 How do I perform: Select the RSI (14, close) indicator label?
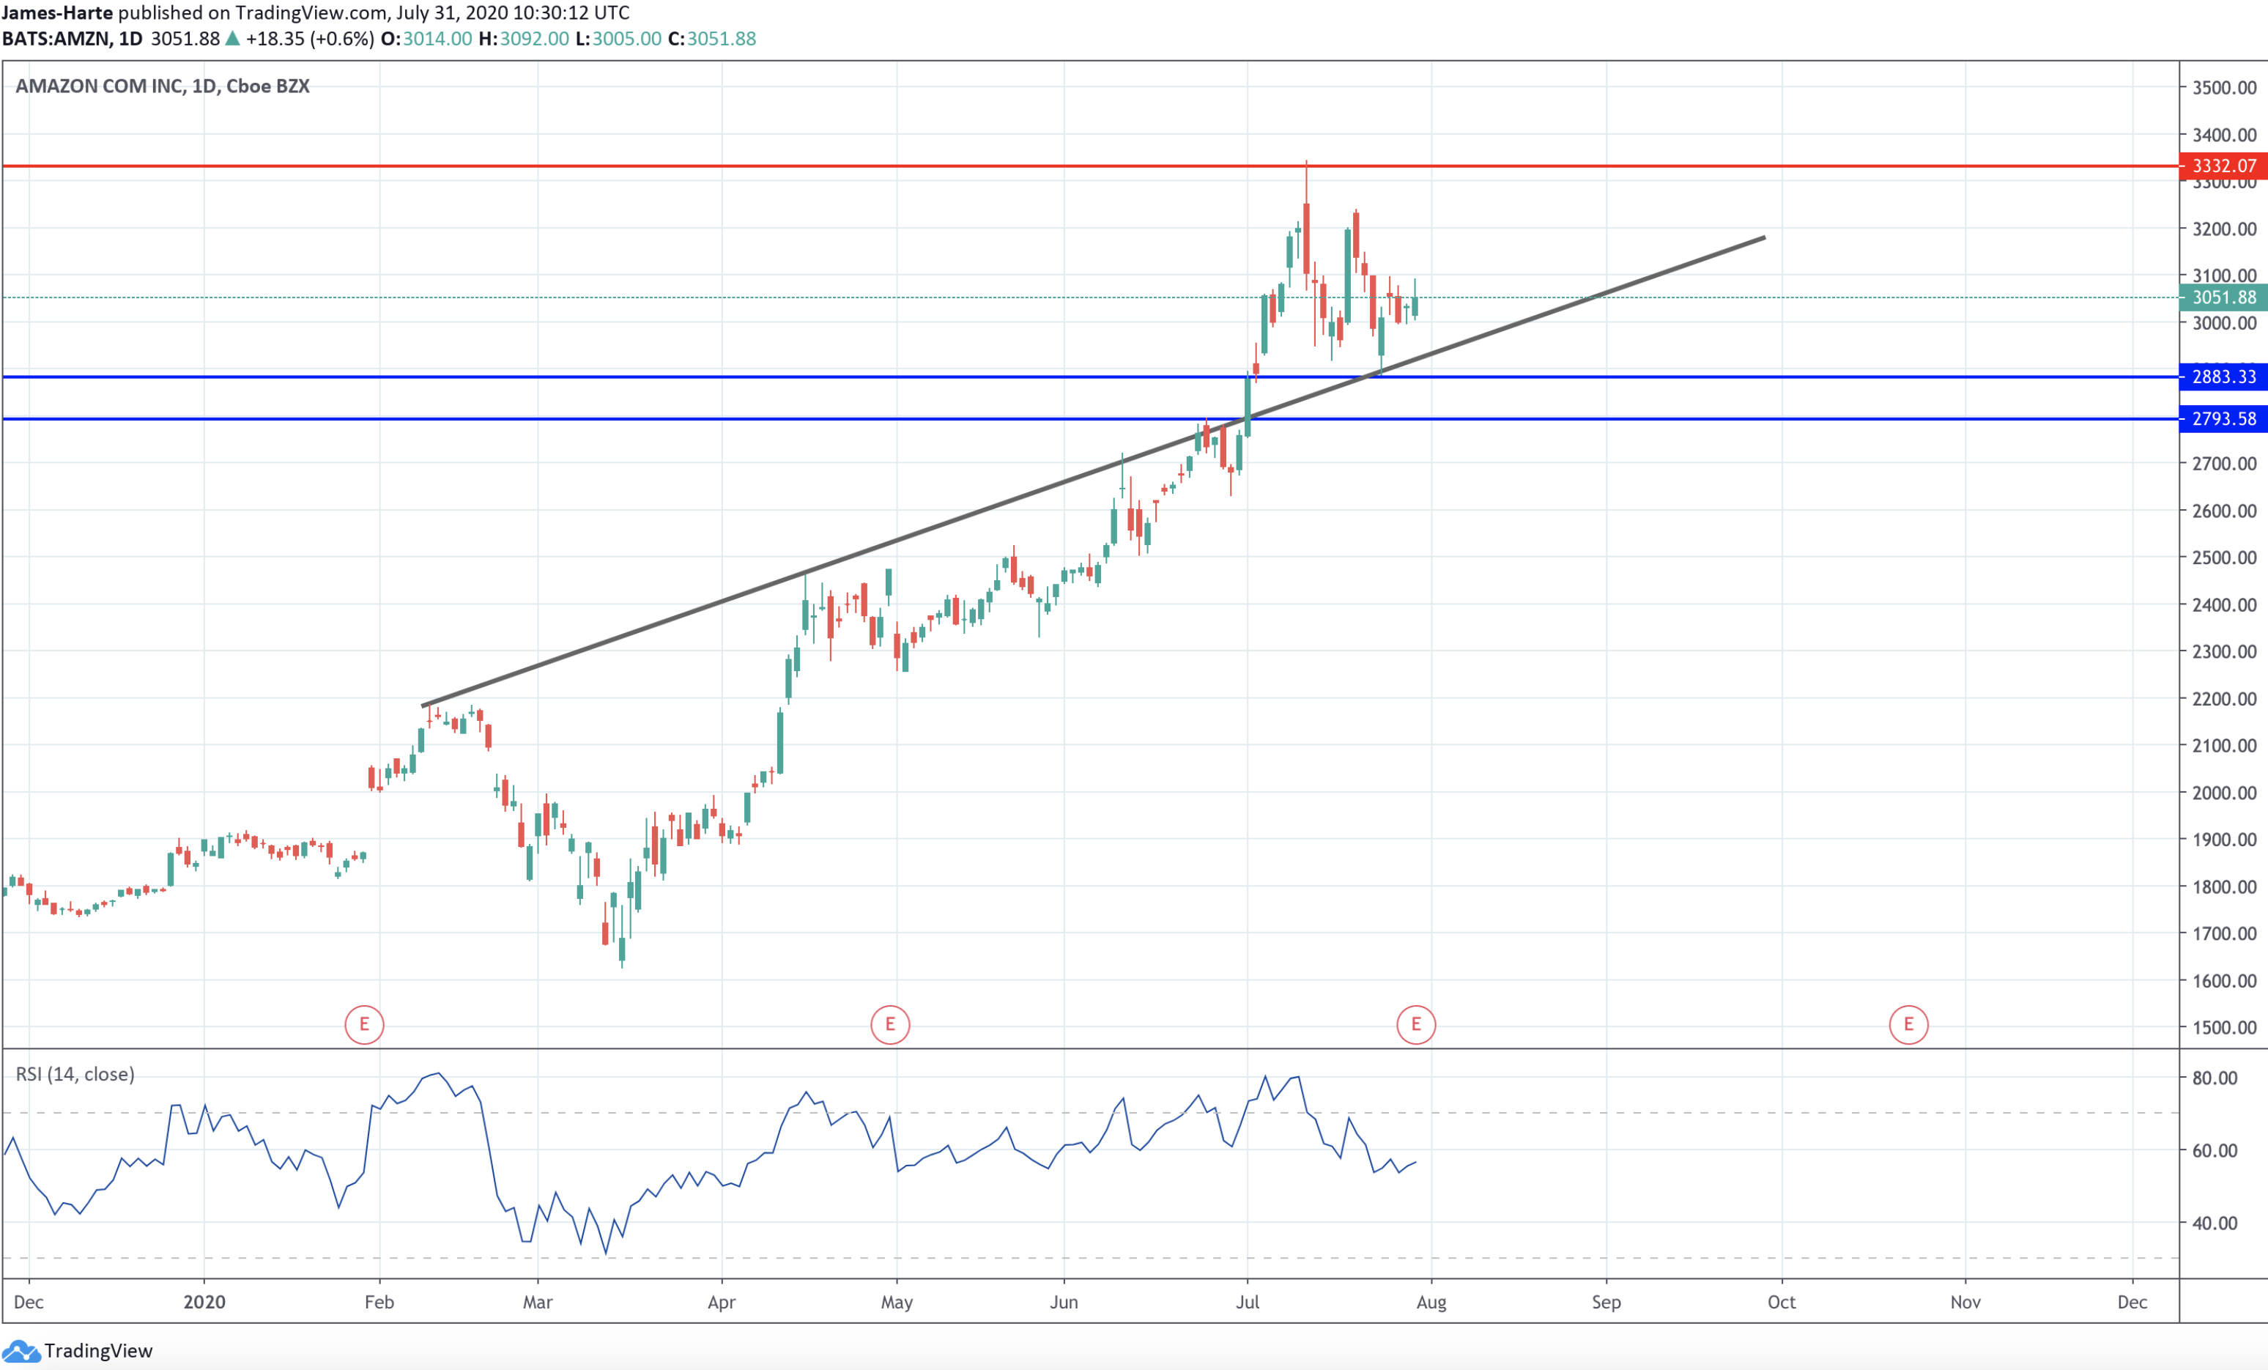[75, 1075]
